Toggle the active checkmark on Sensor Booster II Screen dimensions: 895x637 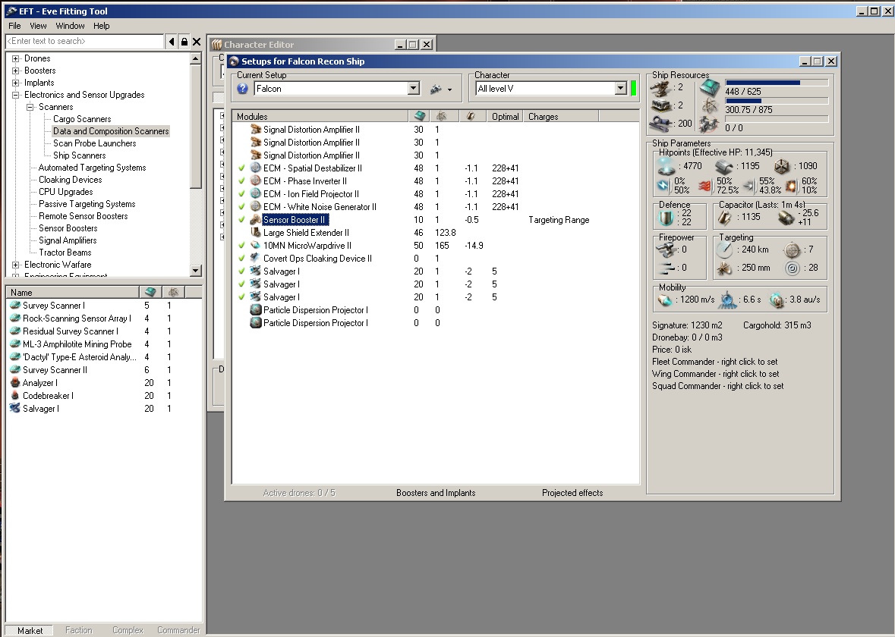tap(241, 220)
